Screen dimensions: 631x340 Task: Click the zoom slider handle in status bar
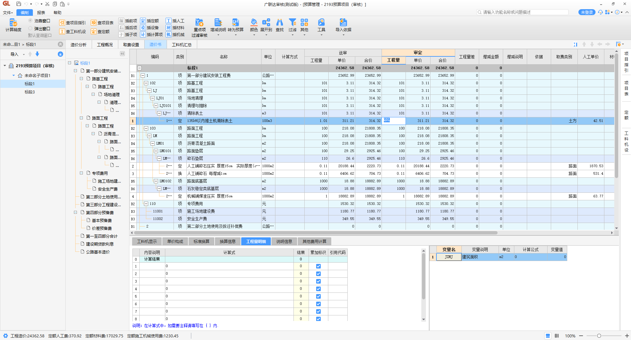(x=599, y=336)
